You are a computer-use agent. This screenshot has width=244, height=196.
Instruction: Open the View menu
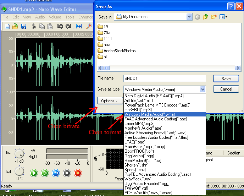pos(27,17)
